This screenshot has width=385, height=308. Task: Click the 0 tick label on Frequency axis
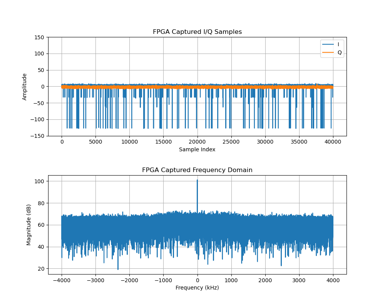(197, 280)
